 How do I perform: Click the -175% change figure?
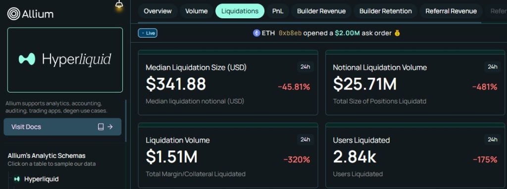coord(485,160)
